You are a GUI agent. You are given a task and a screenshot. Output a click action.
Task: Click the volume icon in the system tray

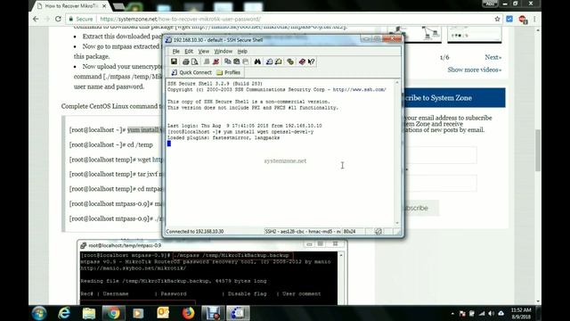pos(491,313)
